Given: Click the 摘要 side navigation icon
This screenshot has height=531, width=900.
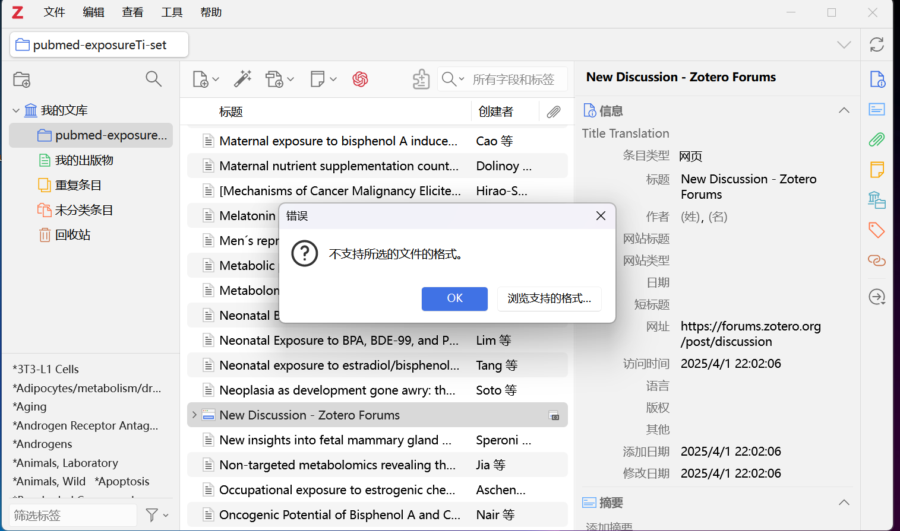Looking at the screenshot, I should point(877,109).
